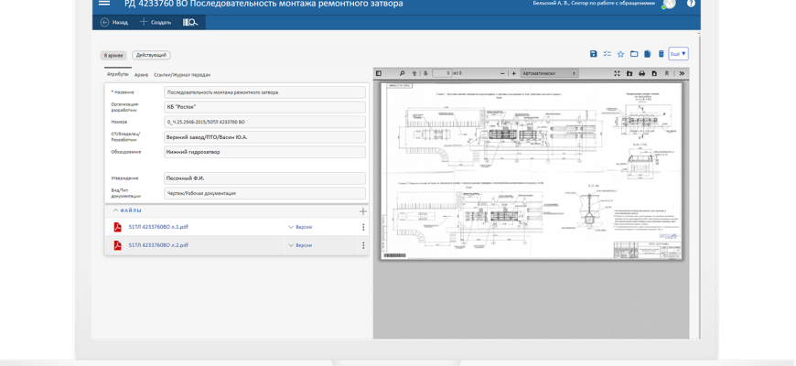This screenshot has width=796, height=366.
Task: Mark document as favorite with star icon
Action: click(x=620, y=54)
